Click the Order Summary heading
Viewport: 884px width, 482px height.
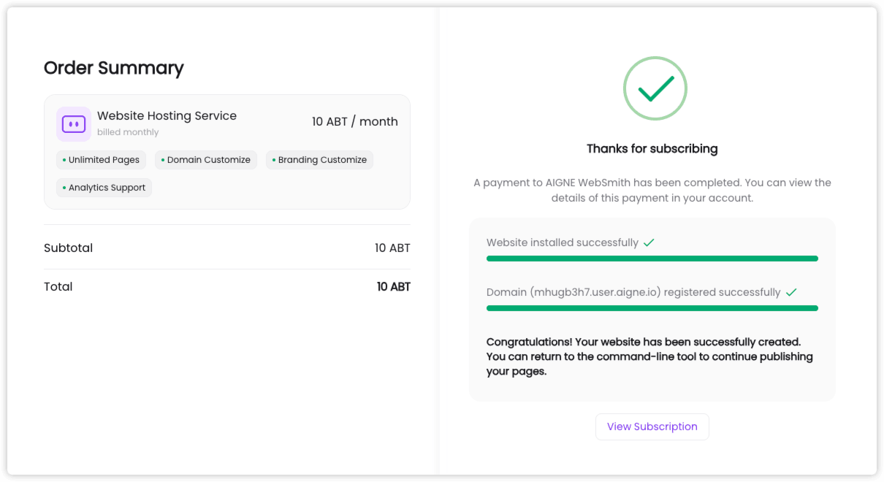113,67
